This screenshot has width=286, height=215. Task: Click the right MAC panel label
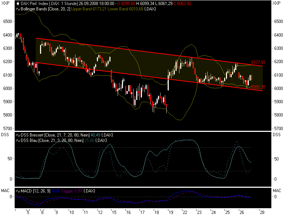click(277, 191)
